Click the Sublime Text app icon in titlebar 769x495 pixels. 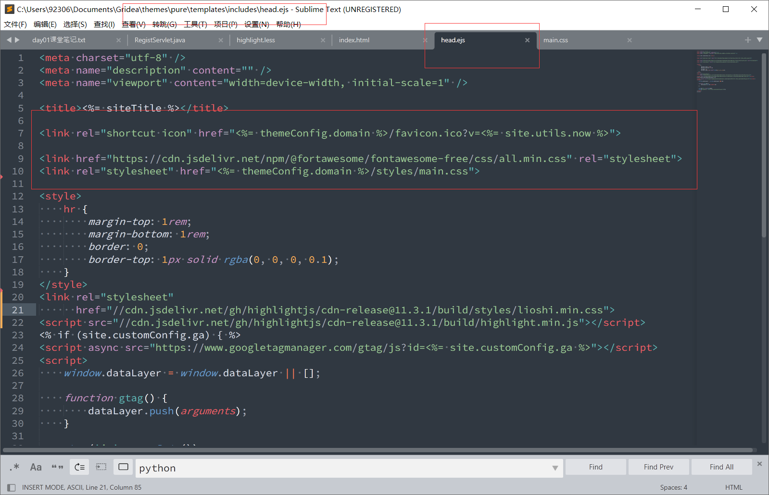[9, 9]
